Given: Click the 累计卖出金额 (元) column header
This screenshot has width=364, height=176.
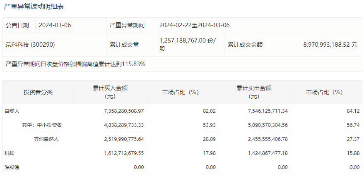Looking at the screenshot, I should pyautogui.click(x=254, y=93).
